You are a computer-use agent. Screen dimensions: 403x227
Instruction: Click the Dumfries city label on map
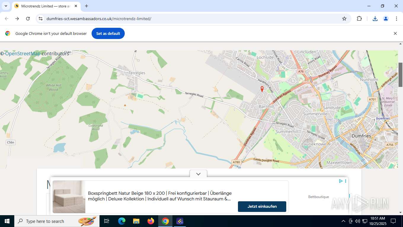[x=361, y=136]
